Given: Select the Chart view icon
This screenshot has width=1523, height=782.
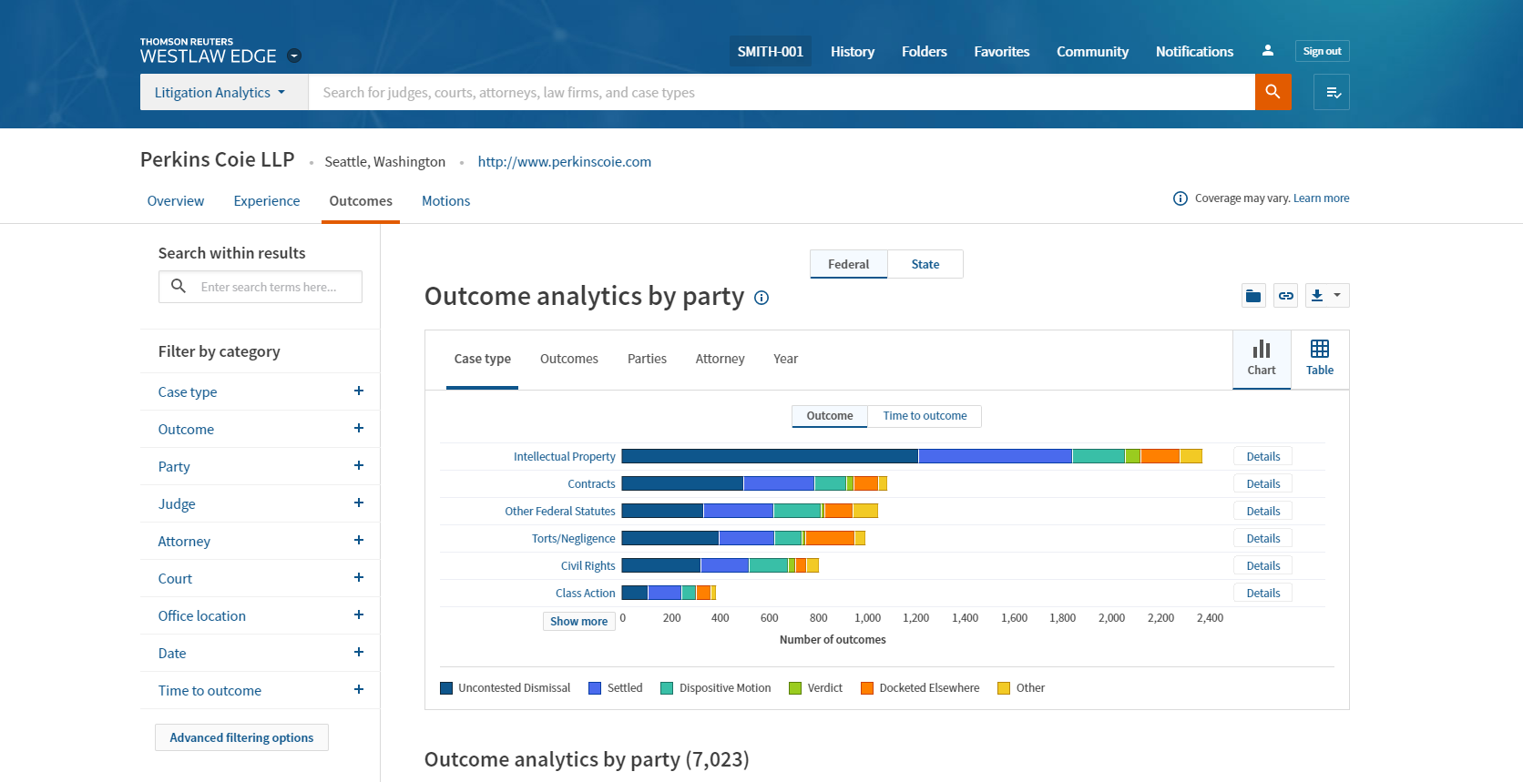Looking at the screenshot, I should (1261, 358).
